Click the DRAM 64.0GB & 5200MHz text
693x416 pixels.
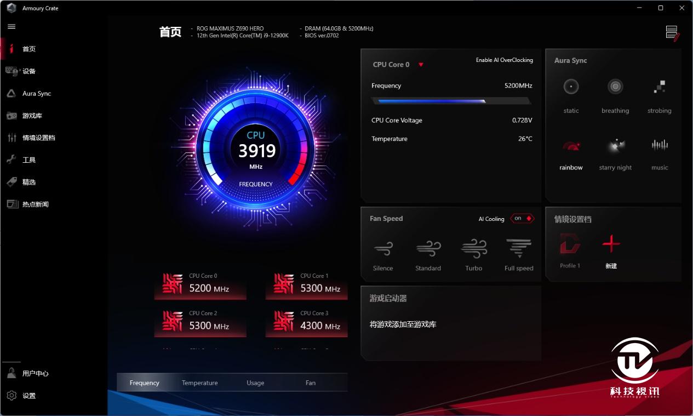pyautogui.click(x=339, y=29)
